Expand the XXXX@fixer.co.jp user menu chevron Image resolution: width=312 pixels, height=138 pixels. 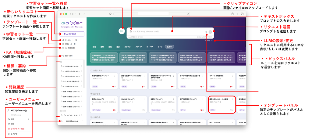82,121
